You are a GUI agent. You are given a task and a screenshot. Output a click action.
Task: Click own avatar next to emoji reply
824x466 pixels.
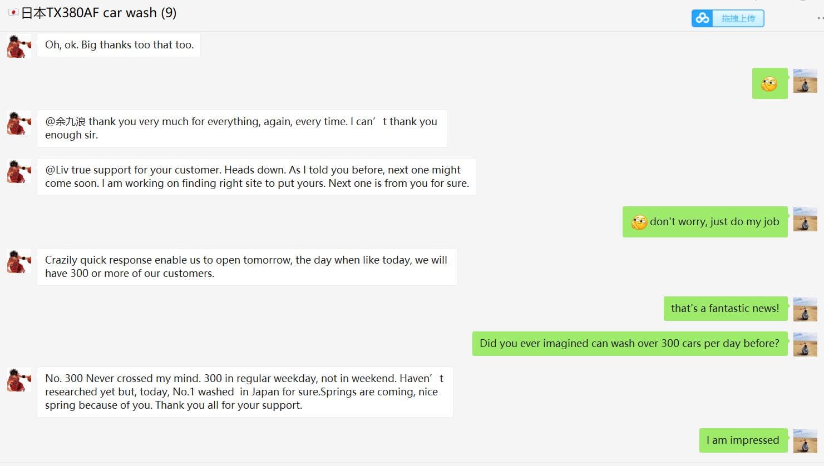pyautogui.click(x=805, y=81)
